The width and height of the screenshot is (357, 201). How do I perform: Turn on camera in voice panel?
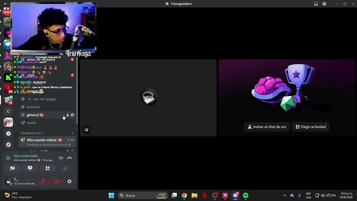pos(13,168)
